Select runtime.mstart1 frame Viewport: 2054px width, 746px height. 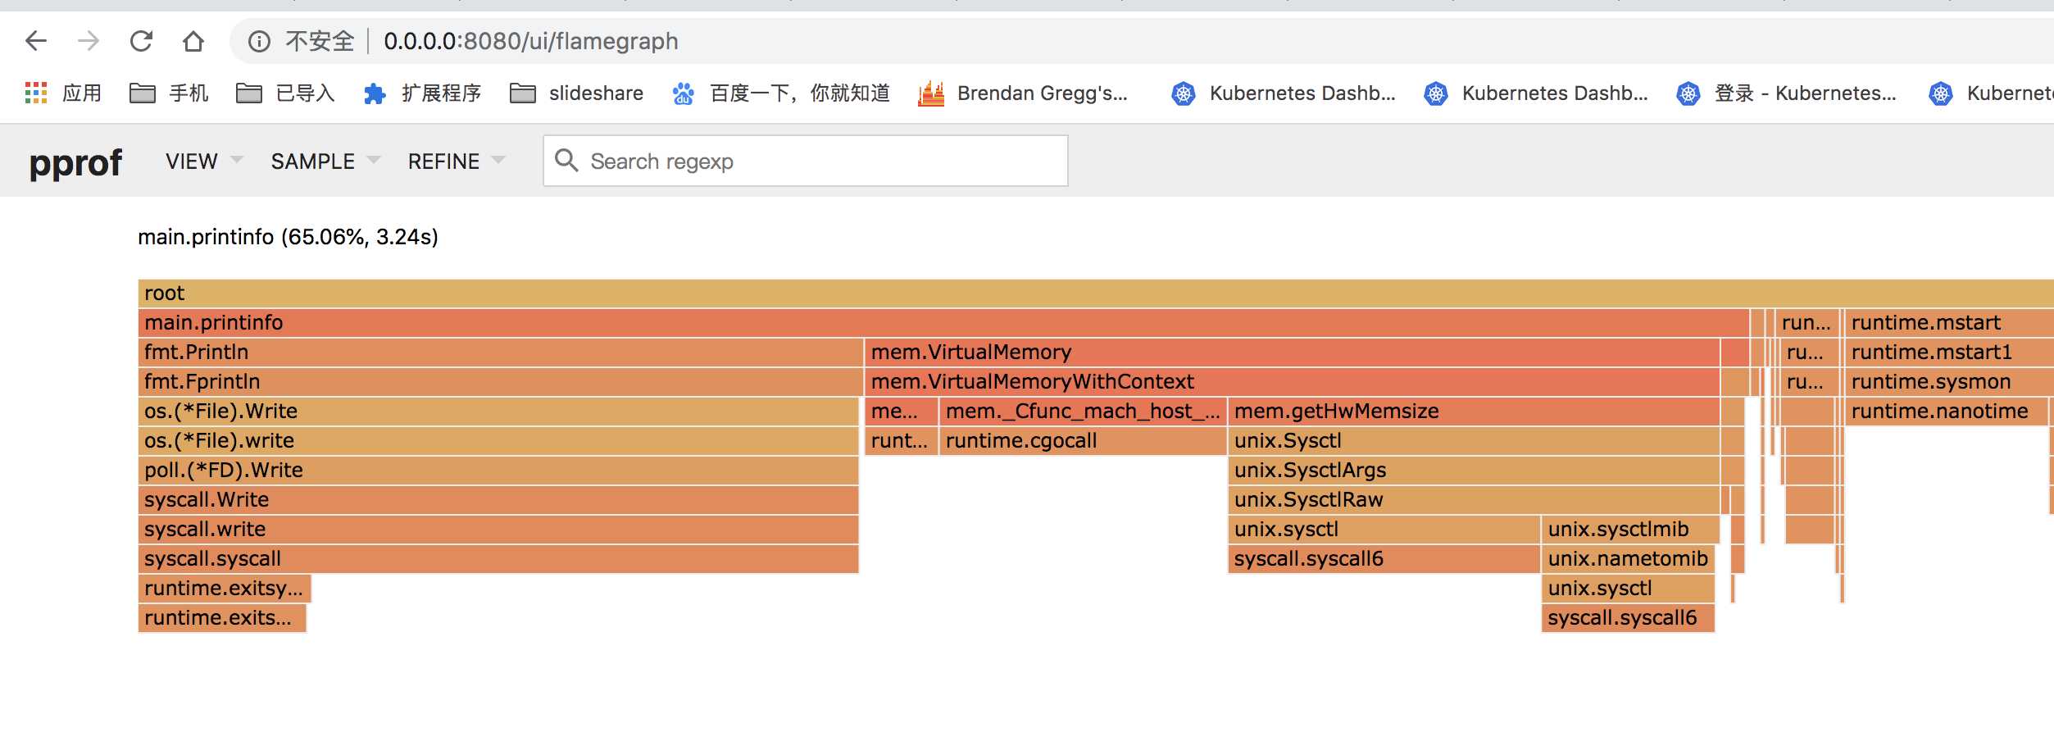(1949, 352)
